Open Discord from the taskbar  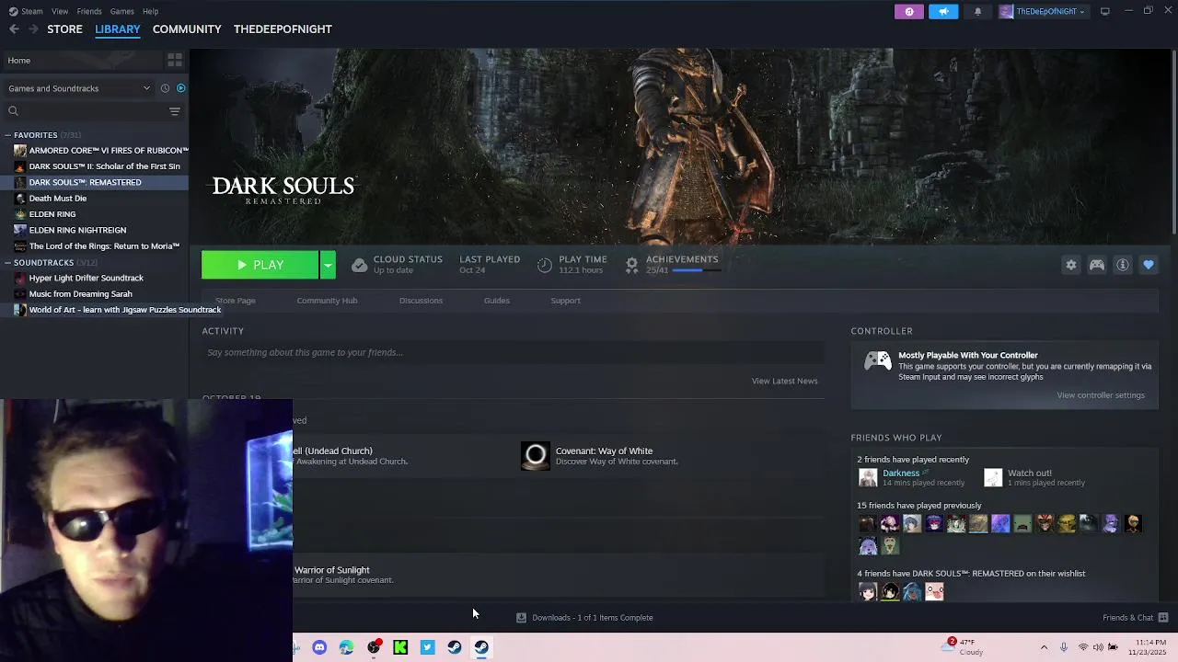[x=319, y=647]
